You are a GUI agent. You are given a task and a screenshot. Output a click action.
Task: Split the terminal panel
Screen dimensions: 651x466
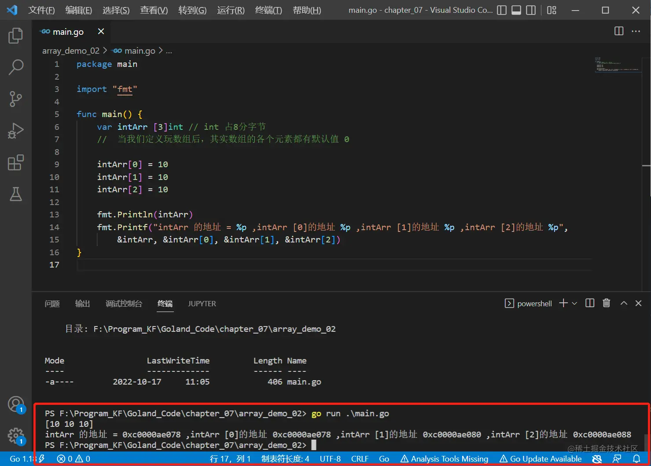click(590, 303)
